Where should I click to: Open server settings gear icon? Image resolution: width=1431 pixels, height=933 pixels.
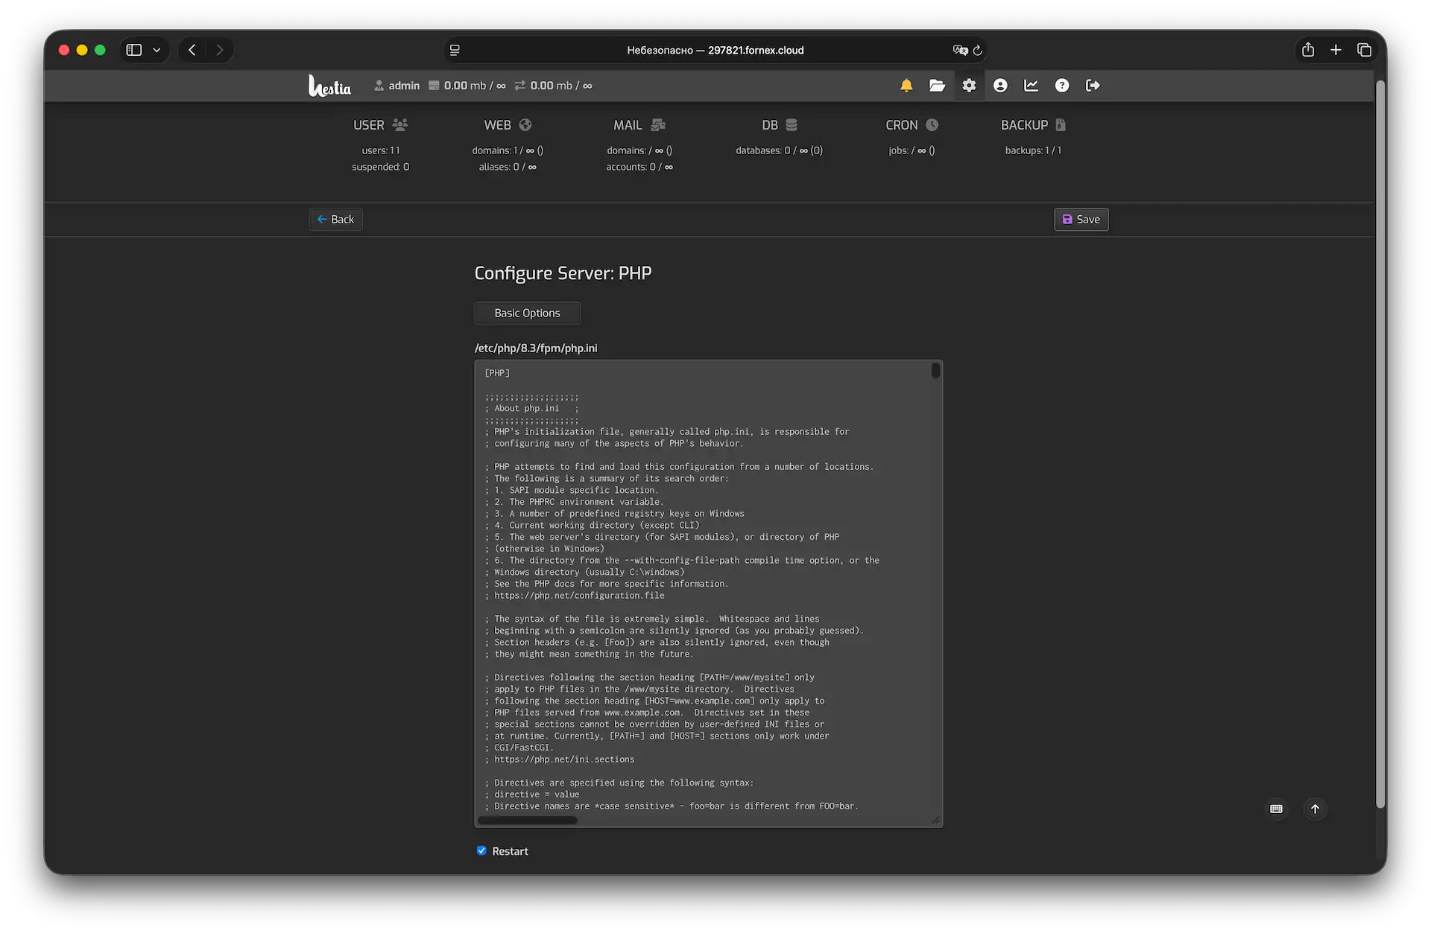tap(969, 86)
